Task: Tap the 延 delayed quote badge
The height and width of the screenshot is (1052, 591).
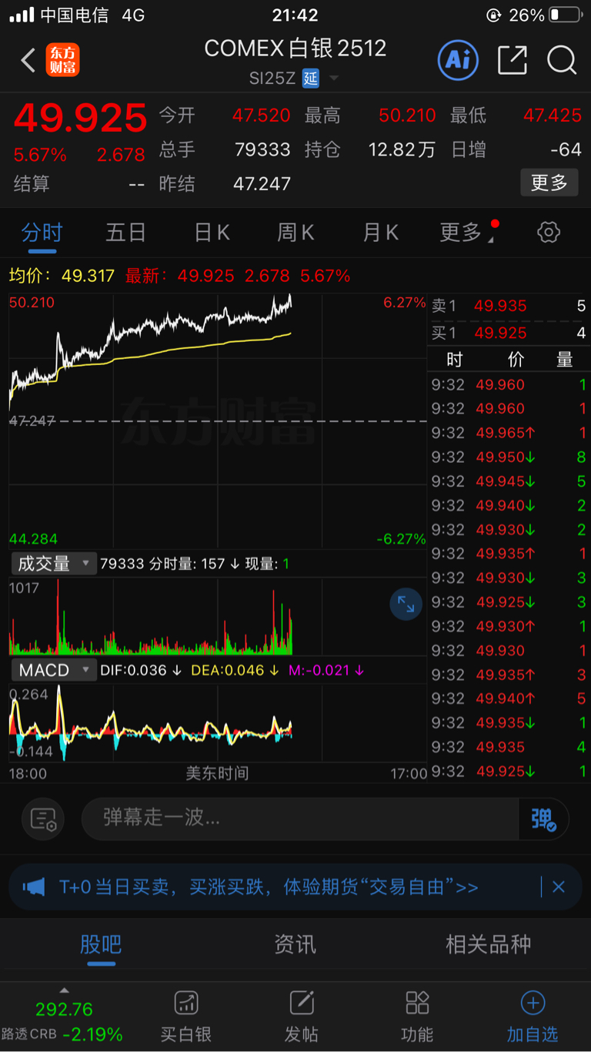Action: coord(310,78)
